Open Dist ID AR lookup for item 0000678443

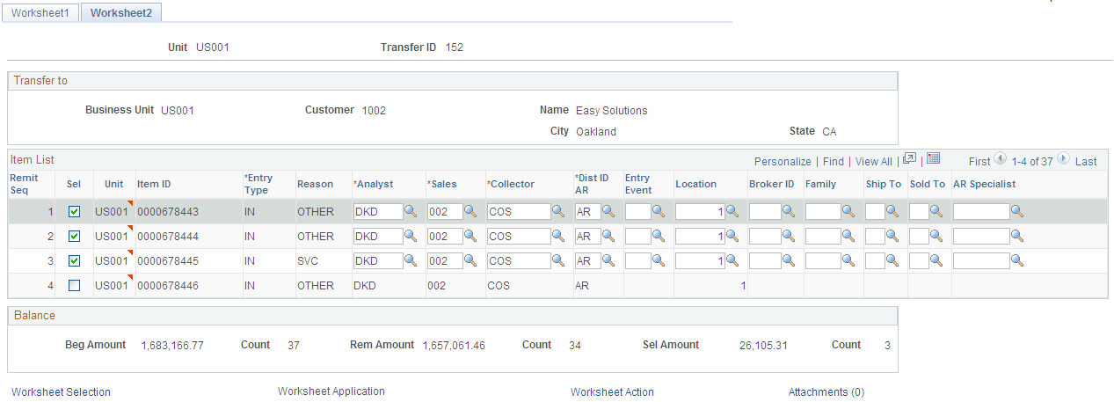(609, 211)
